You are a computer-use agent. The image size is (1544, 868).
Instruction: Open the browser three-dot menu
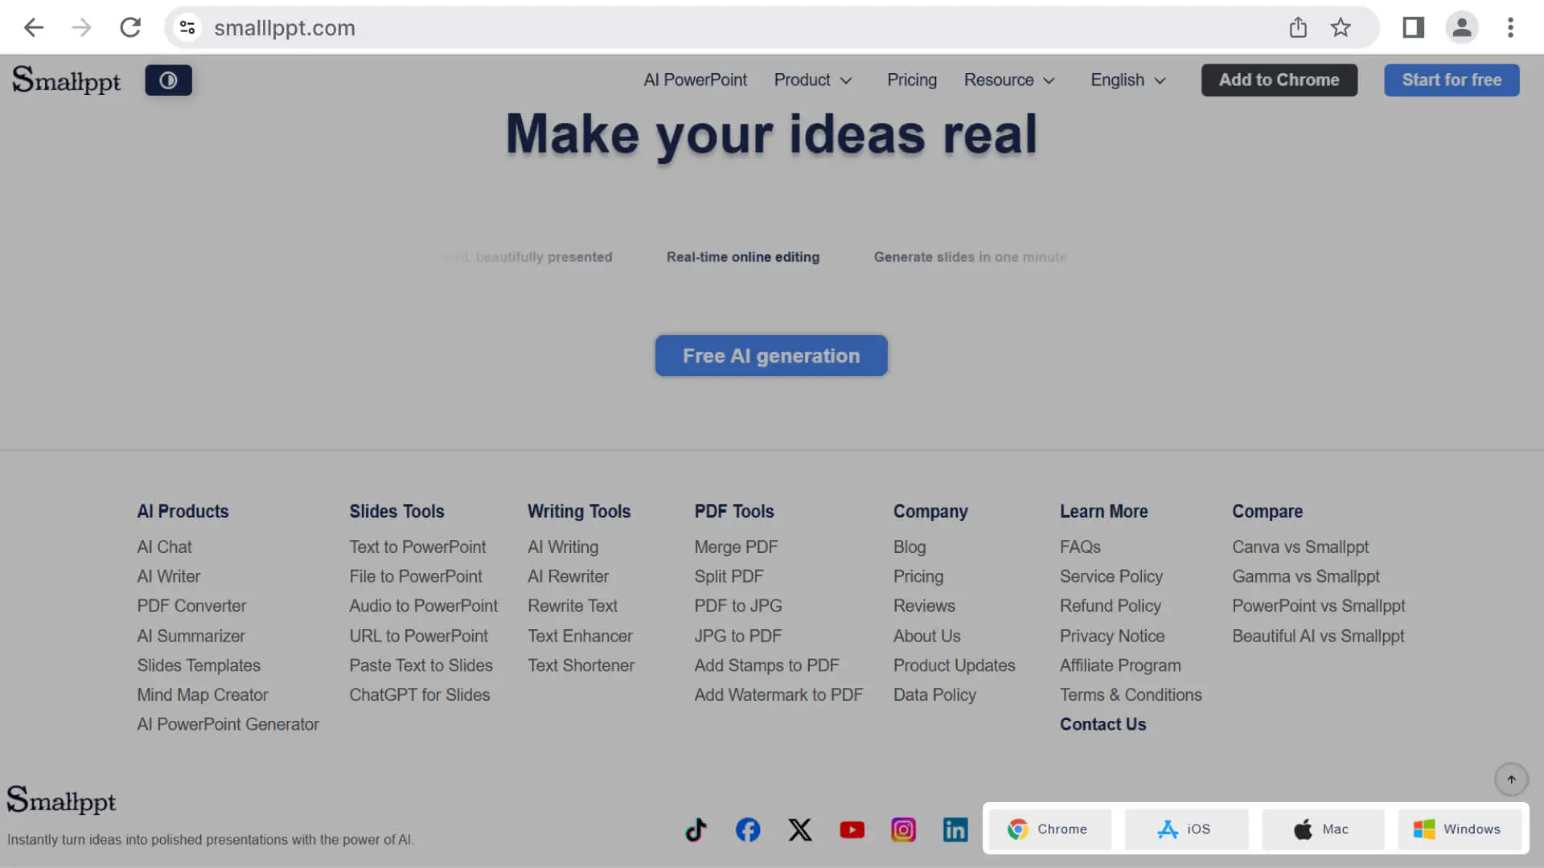point(1510,27)
